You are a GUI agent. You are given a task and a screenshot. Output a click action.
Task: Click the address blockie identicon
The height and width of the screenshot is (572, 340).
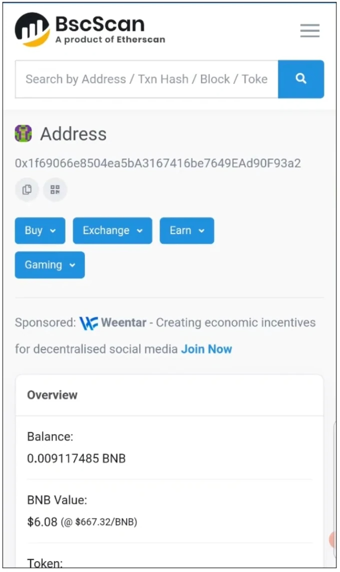tap(23, 133)
